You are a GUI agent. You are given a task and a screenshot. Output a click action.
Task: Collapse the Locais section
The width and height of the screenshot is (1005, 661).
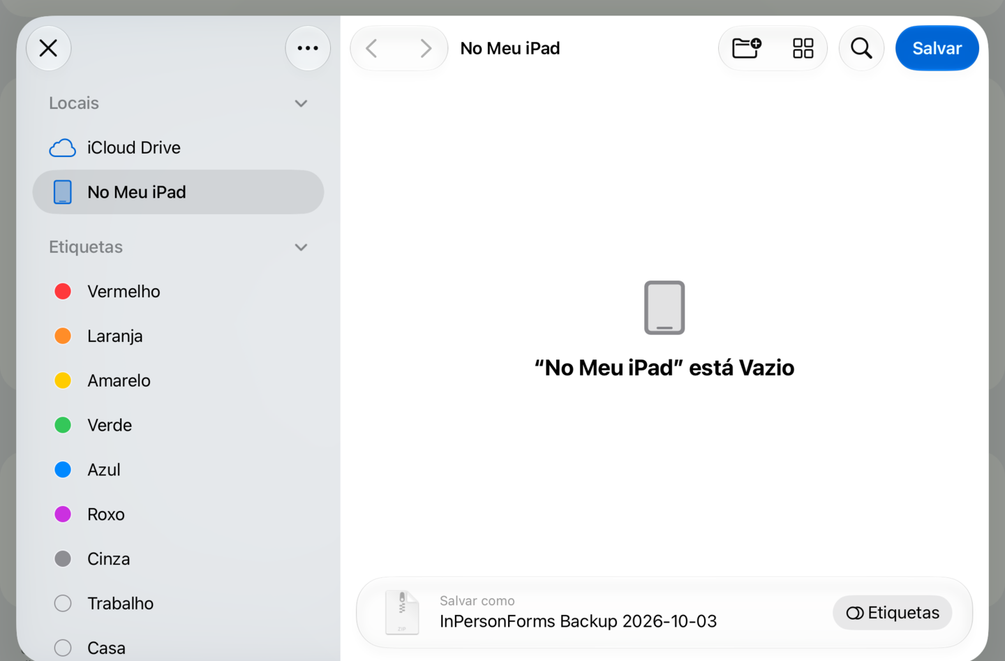(301, 103)
